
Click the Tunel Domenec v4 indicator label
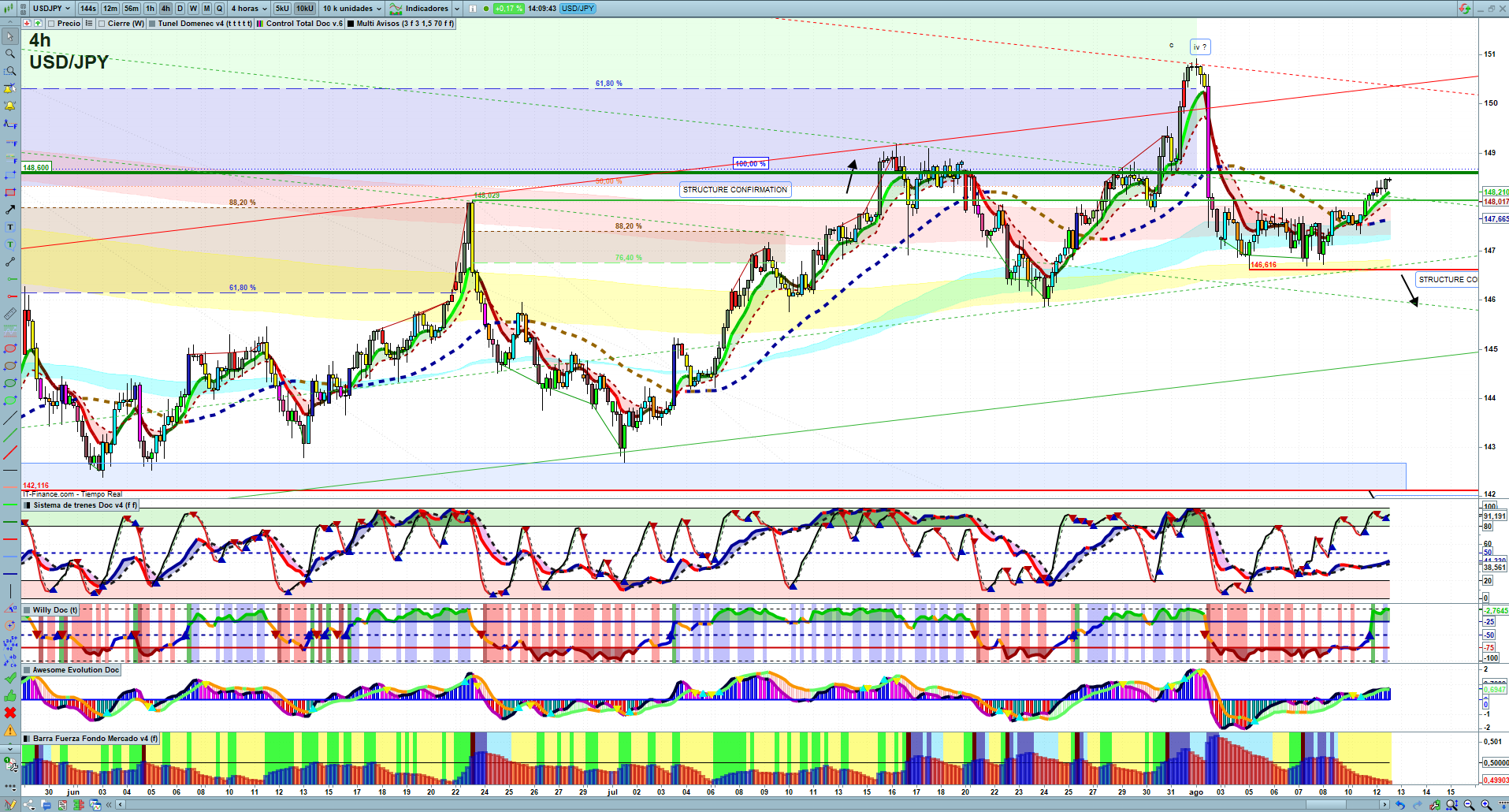pyautogui.click(x=204, y=24)
